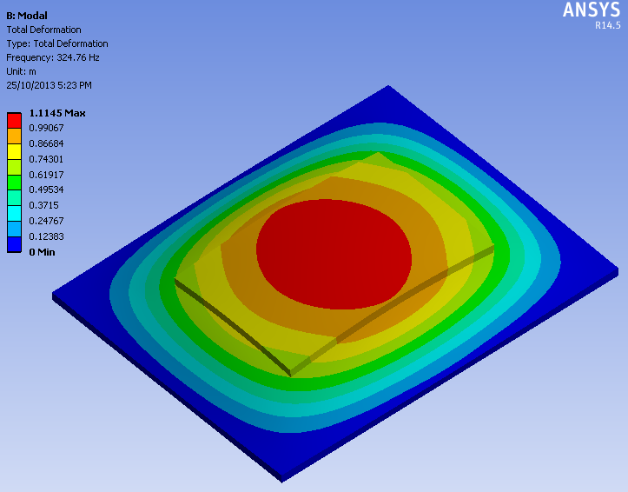Select the "1.1145 Max" legend label
This screenshot has height=492, width=628.
pos(57,113)
